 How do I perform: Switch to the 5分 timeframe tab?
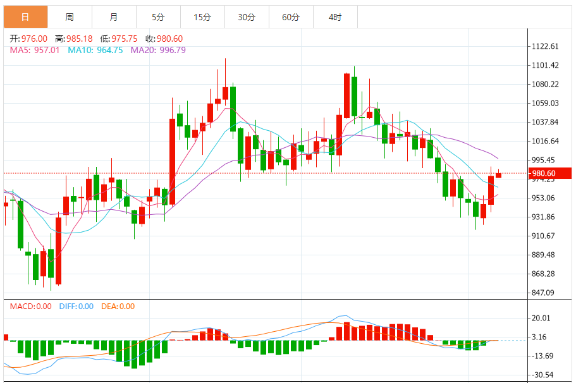[158, 17]
